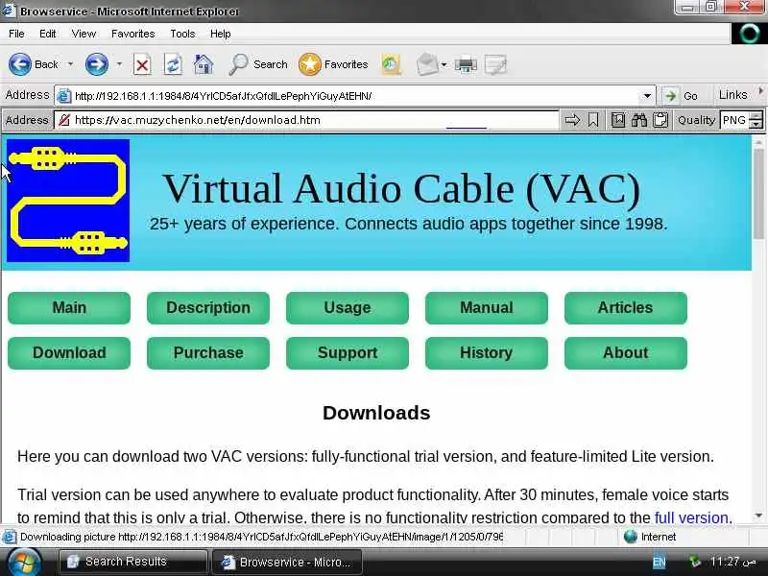Screen dimensions: 768x576
Task: Click the Browservice go arrow icon
Action: (x=572, y=120)
